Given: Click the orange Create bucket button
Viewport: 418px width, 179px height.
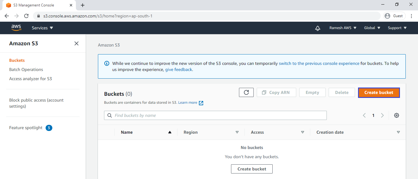Looking at the screenshot, I should [x=379, y=92].
